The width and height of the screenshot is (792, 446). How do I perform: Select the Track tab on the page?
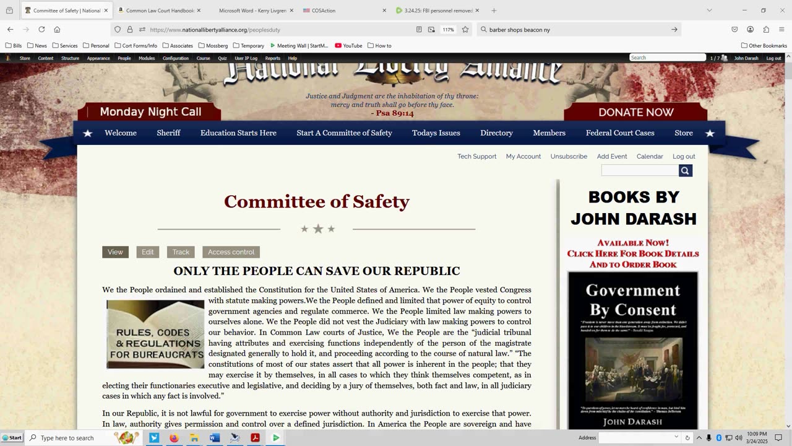[x=181, y=252]
